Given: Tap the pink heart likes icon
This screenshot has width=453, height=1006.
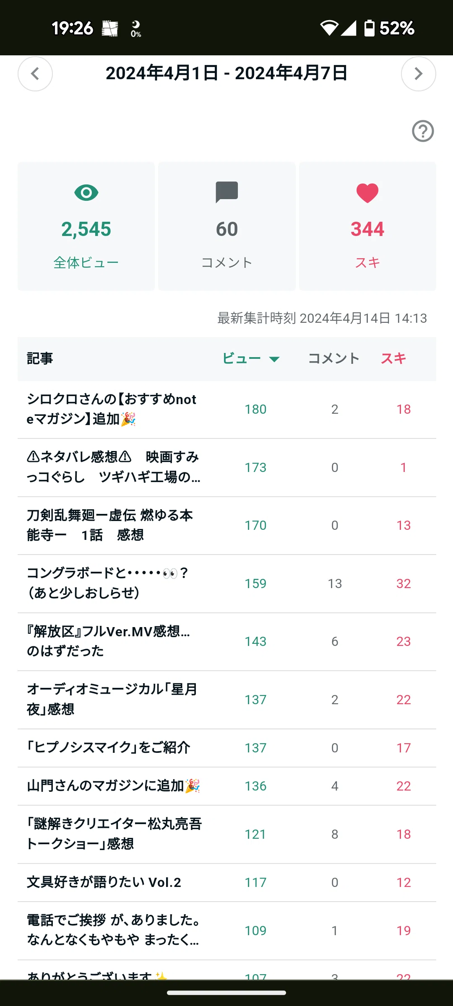Looking at the screenshot, I should (367, 193).
